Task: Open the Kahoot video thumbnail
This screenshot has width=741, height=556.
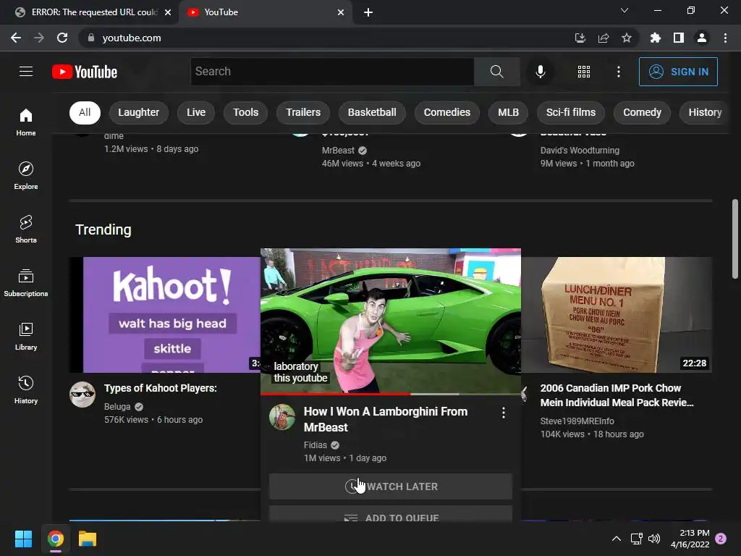Action: point(165,315)
